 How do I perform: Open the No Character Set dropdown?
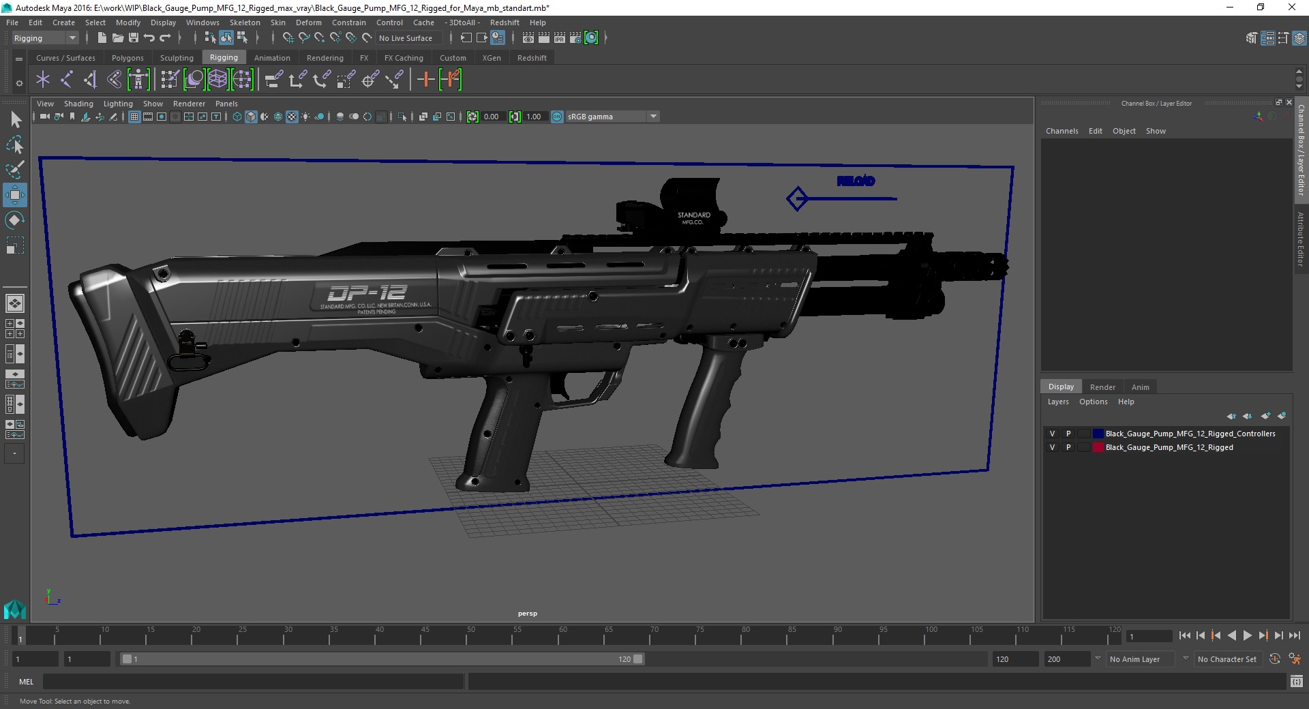tap(1227, 659)
